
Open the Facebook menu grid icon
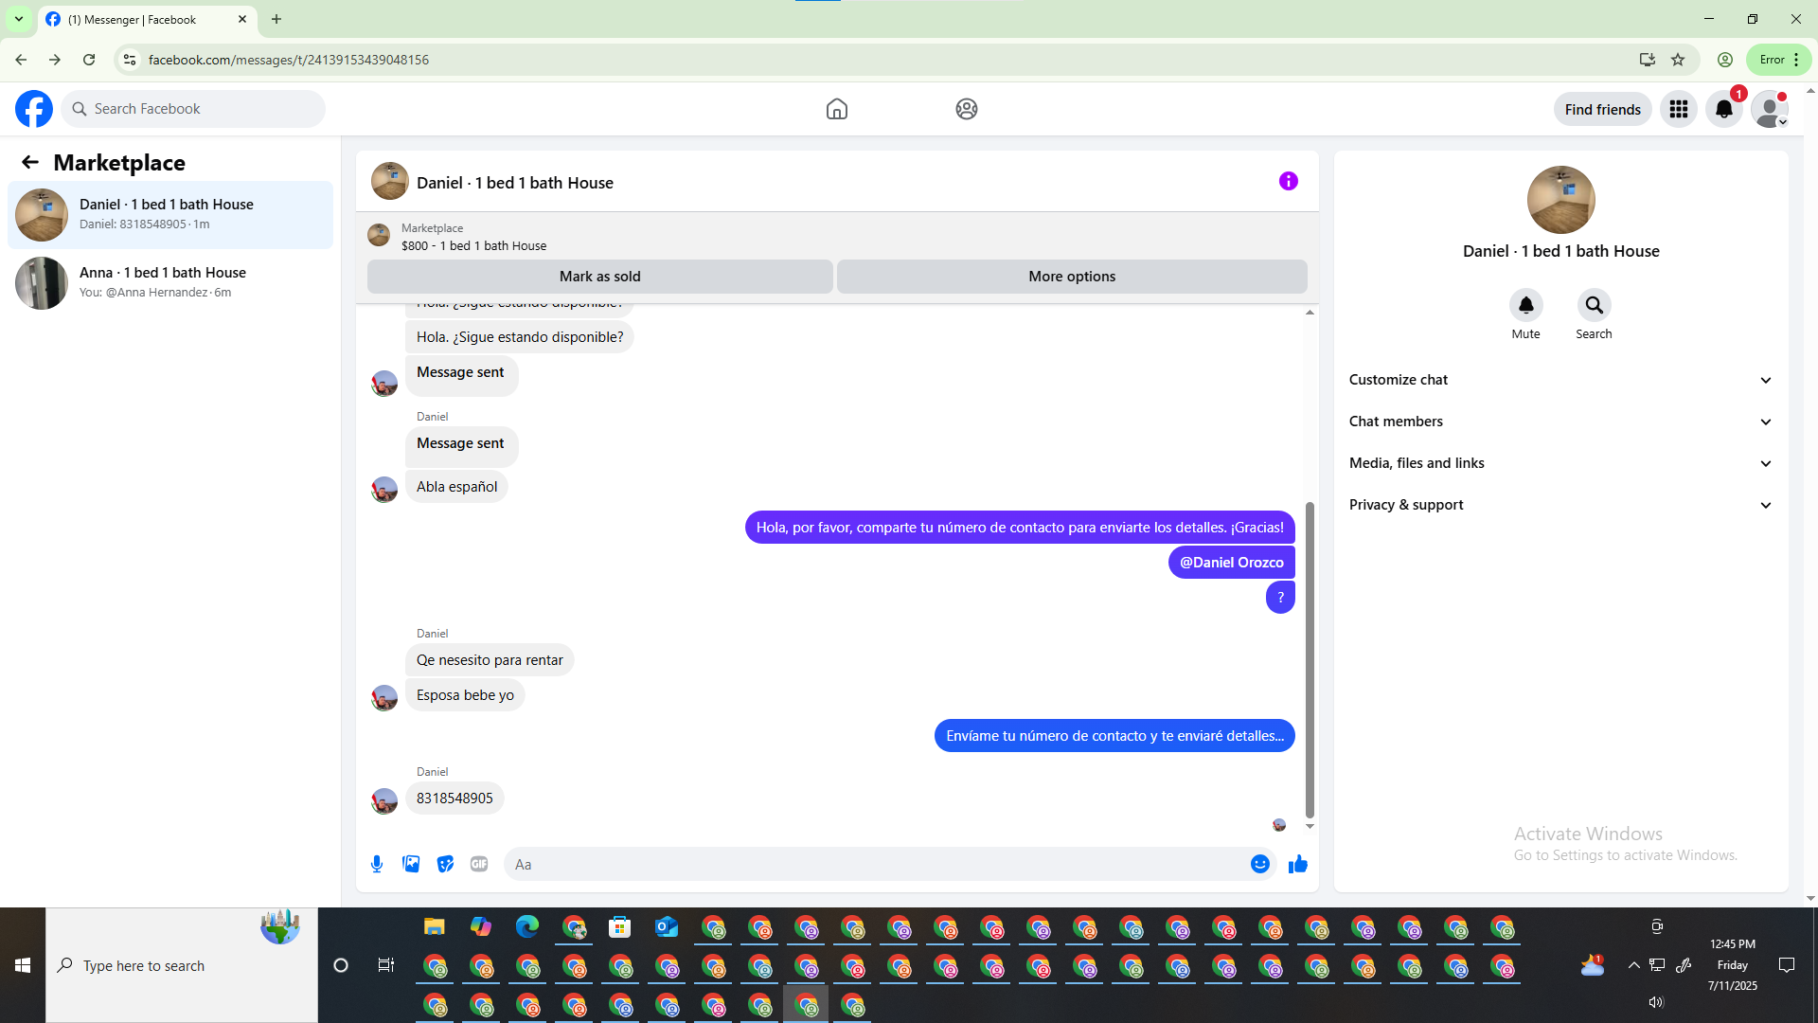tap(1679, 109)
